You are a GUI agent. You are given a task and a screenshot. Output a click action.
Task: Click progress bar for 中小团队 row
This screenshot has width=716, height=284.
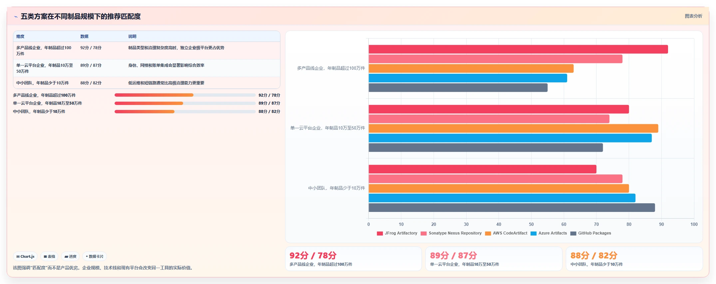[185, 112]
